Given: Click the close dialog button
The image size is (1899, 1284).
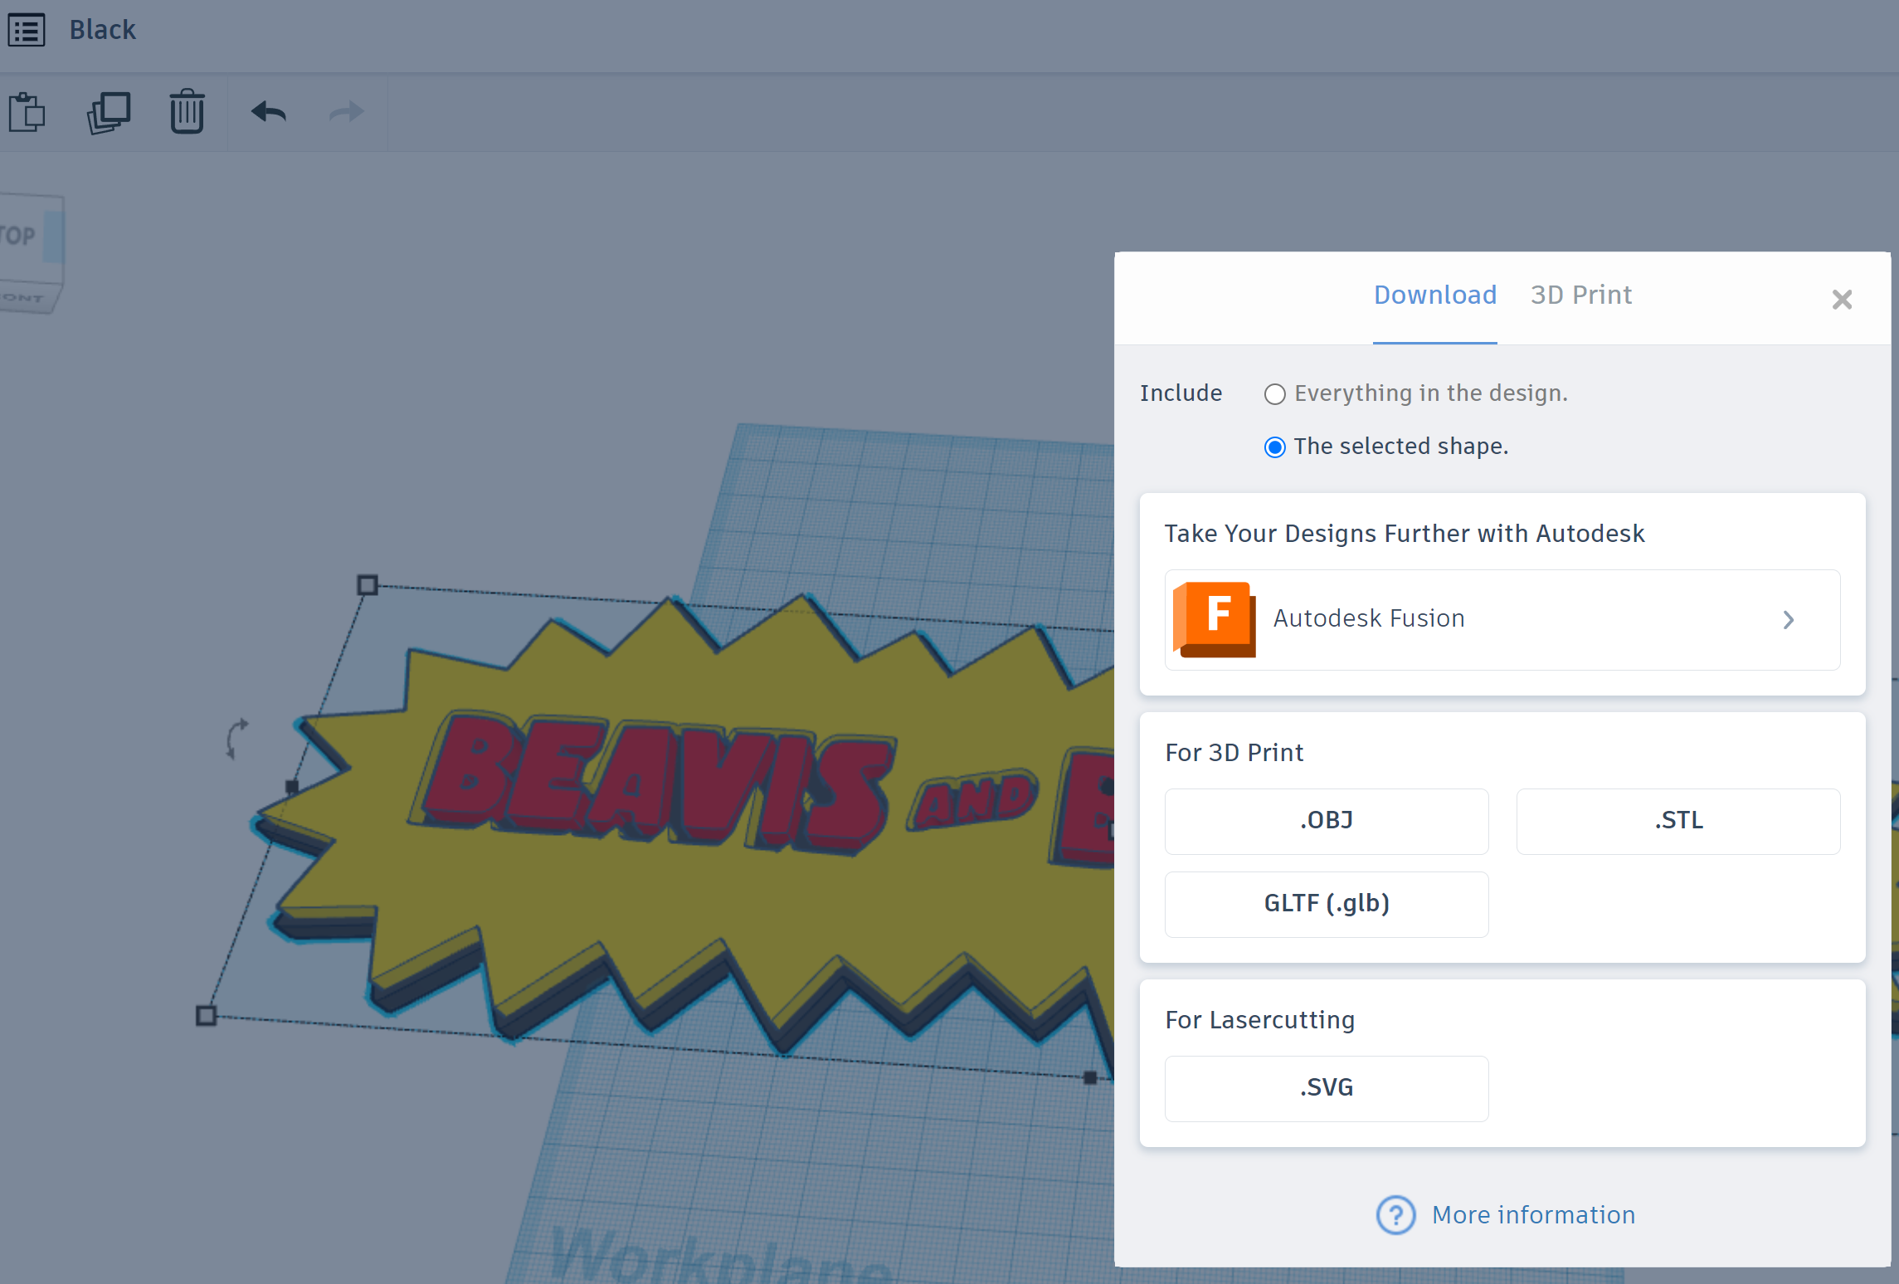Looking at the screenshot, I should tap(1842, 300).
